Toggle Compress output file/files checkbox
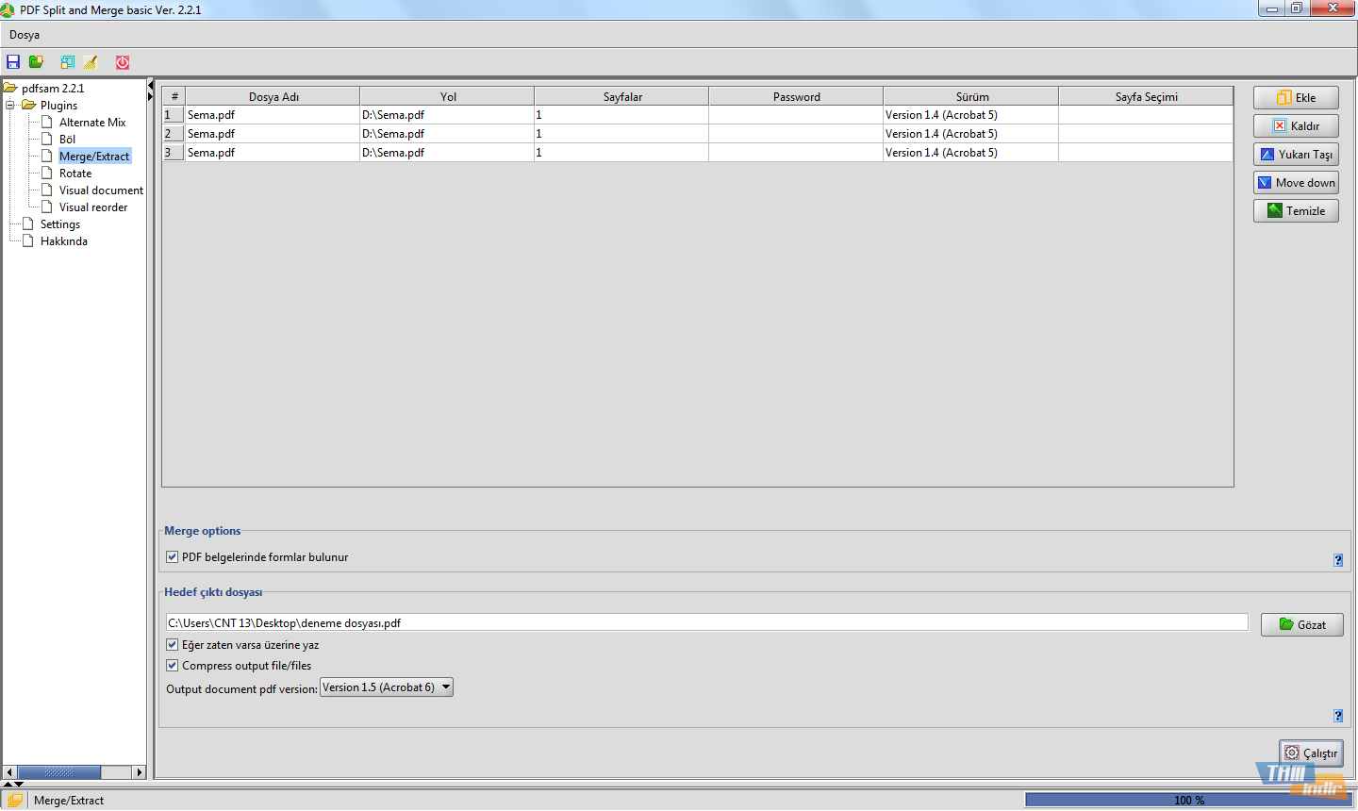 173,666
